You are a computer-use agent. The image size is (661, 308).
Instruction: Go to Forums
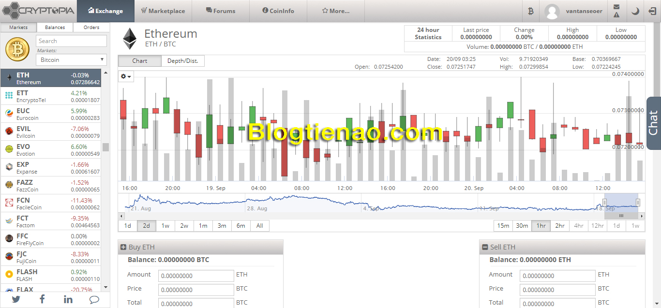221,11
